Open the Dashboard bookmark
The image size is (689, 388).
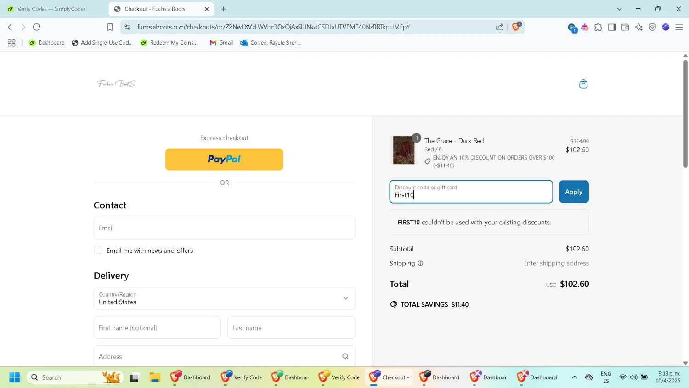click(46, 43)
